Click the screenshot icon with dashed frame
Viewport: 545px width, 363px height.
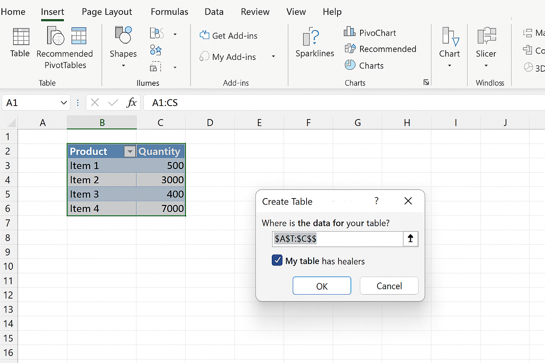coord(155,67)
